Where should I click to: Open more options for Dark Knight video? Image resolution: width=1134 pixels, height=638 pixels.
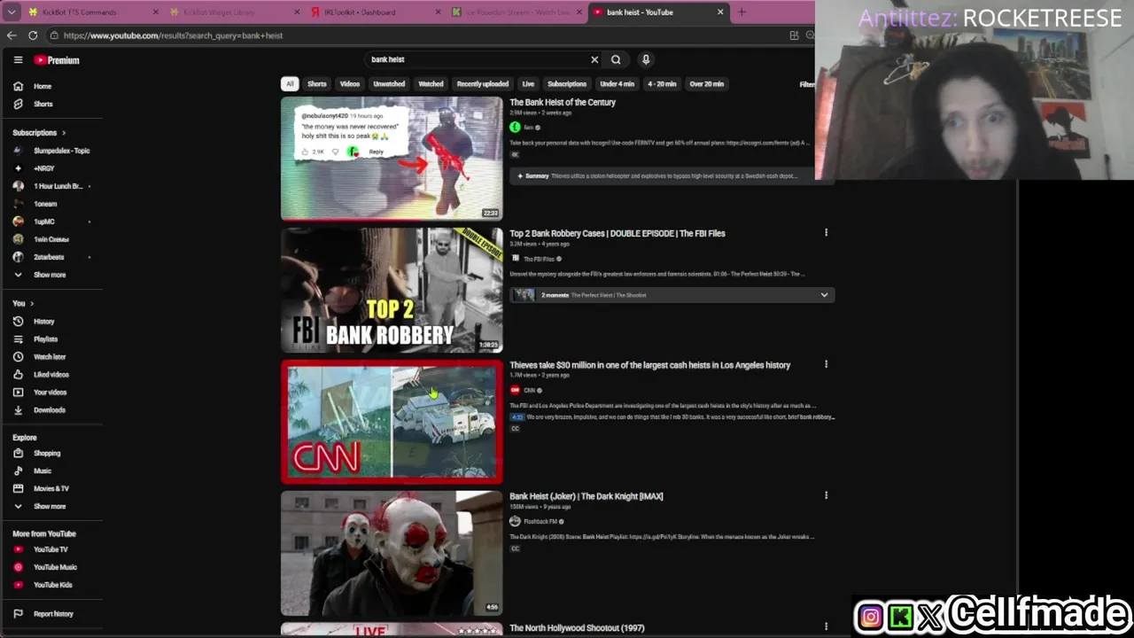pyautogui.click(x=826, y=495)
